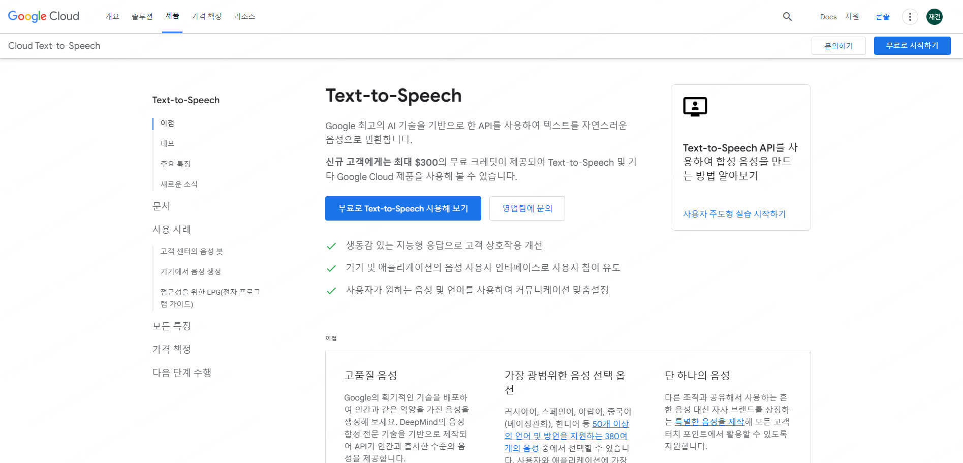Select 이점 in the sidebar

pyautogui.click(x=167, y=123)
